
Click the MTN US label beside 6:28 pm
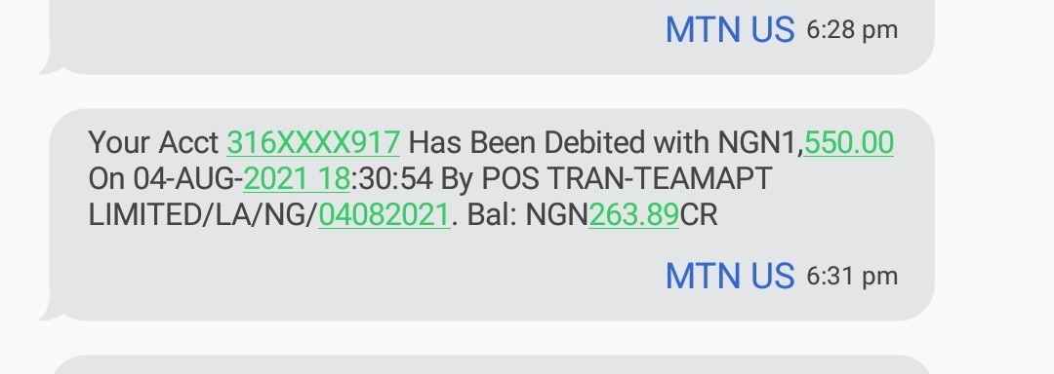(730, 30)
